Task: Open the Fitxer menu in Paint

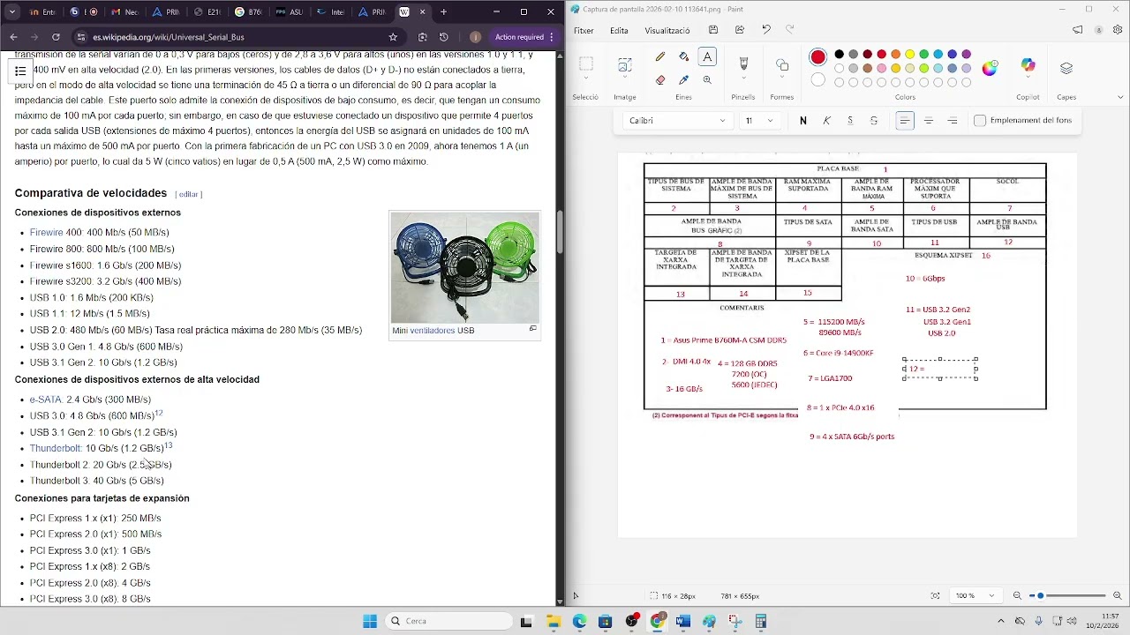Action: coord(584,30)
